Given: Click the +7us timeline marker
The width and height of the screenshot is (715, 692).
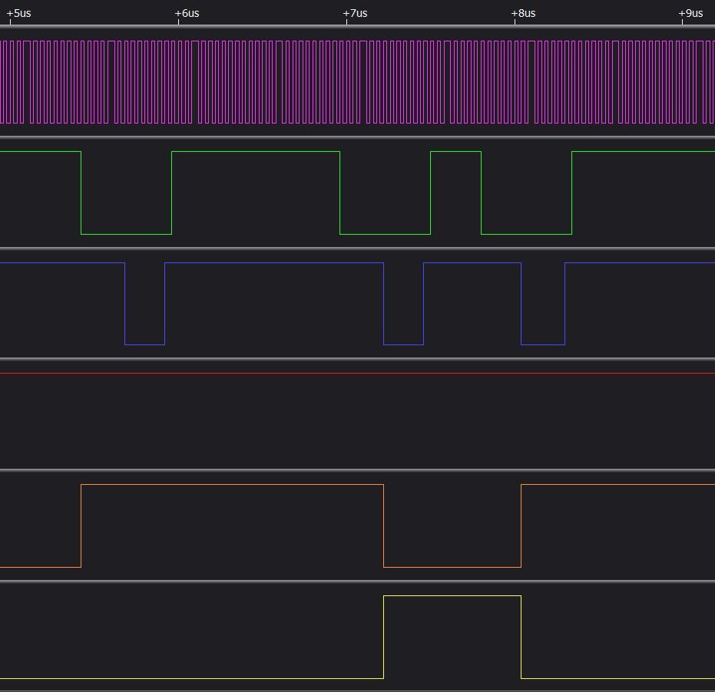Looking at the screenshot, I should coord(356,13).
